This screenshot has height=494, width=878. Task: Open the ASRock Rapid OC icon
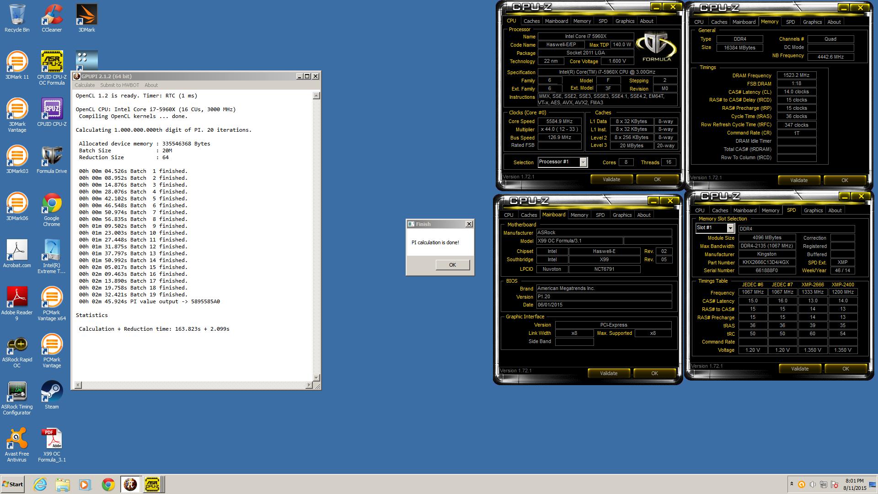17,351
